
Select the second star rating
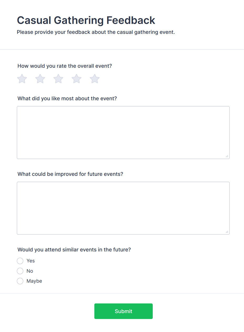tap(40, 79)
